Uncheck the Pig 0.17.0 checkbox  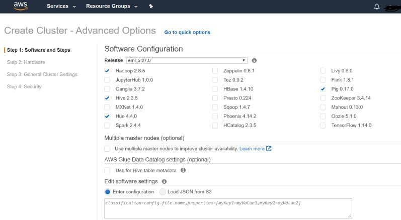(x=323, y=89)
